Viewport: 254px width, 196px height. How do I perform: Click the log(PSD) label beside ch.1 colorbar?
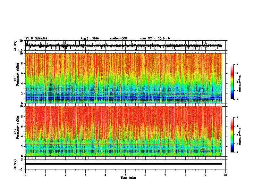tap(240, 84)
